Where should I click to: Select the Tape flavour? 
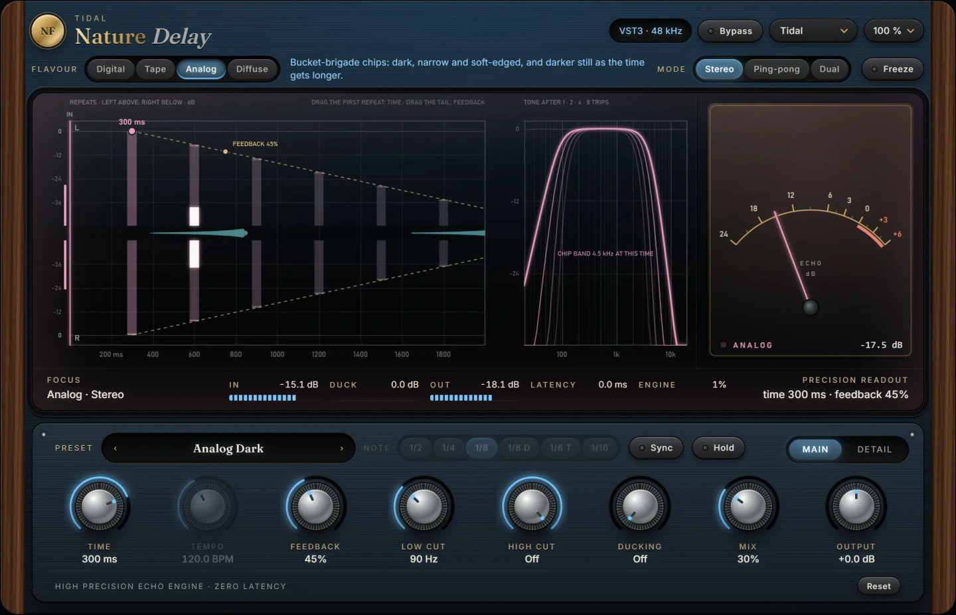pos(155,69)
